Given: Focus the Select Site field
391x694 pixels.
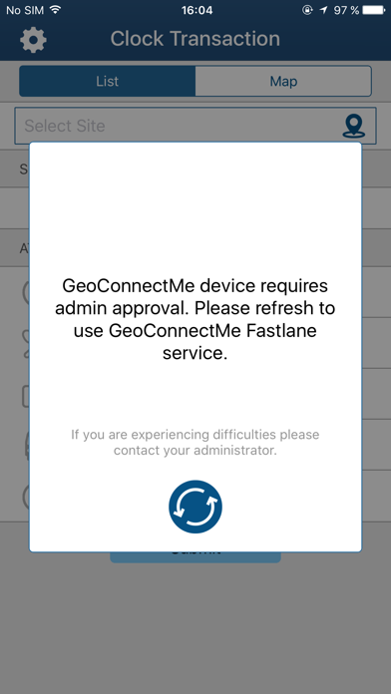Looking at the screenshot, I should 195,126.
